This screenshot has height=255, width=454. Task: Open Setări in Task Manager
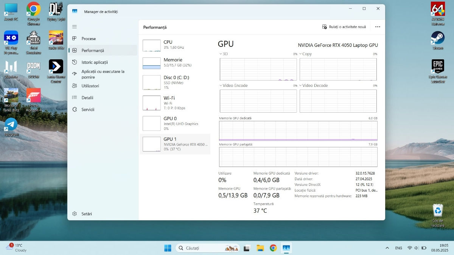coord(103,214)
